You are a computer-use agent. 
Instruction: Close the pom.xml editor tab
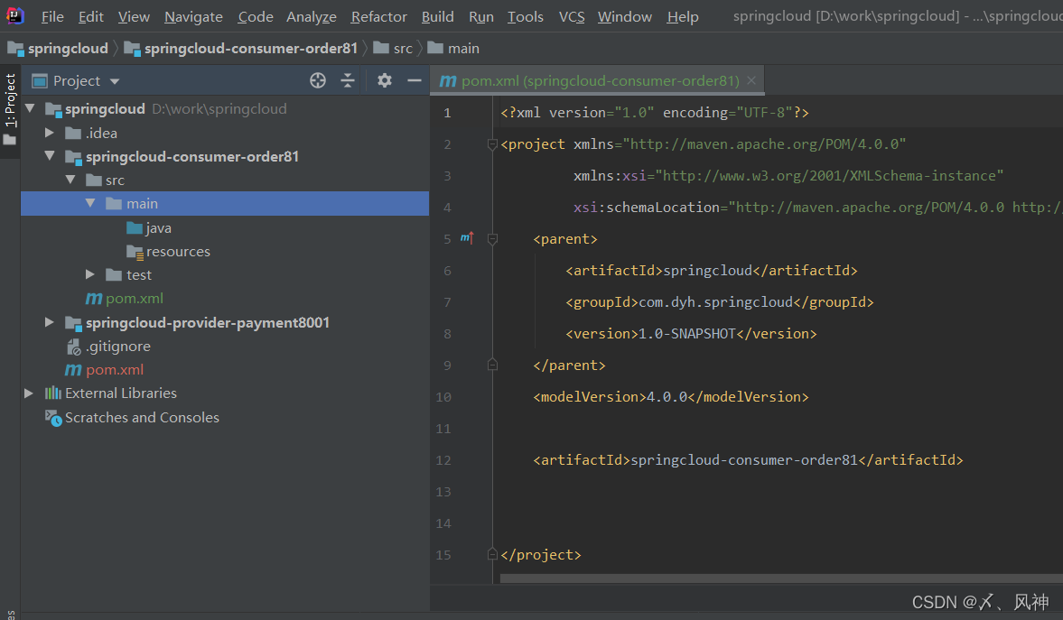(x=751, y=80)
